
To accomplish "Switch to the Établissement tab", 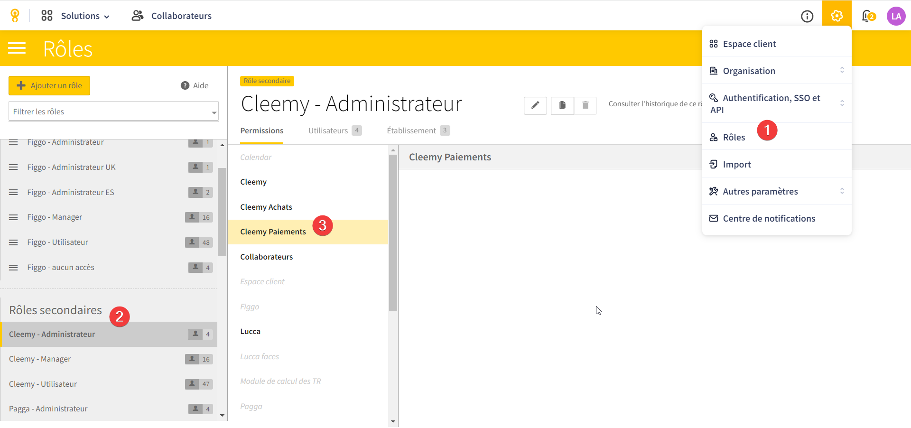I will pos(418,130).
